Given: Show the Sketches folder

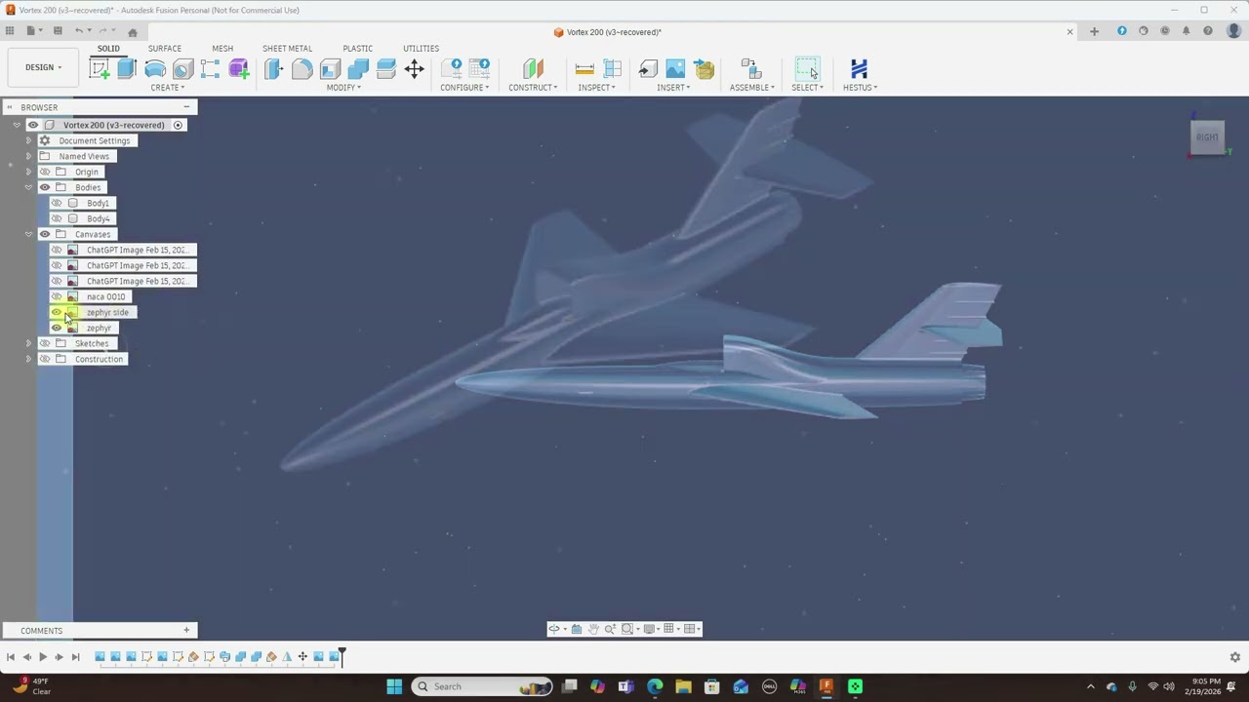Looking at the screenshot, I should [45, 343].
